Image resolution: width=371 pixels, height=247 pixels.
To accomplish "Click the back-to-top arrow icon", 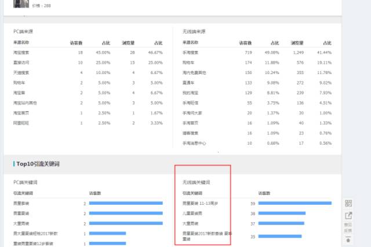I will coord(348,240).
